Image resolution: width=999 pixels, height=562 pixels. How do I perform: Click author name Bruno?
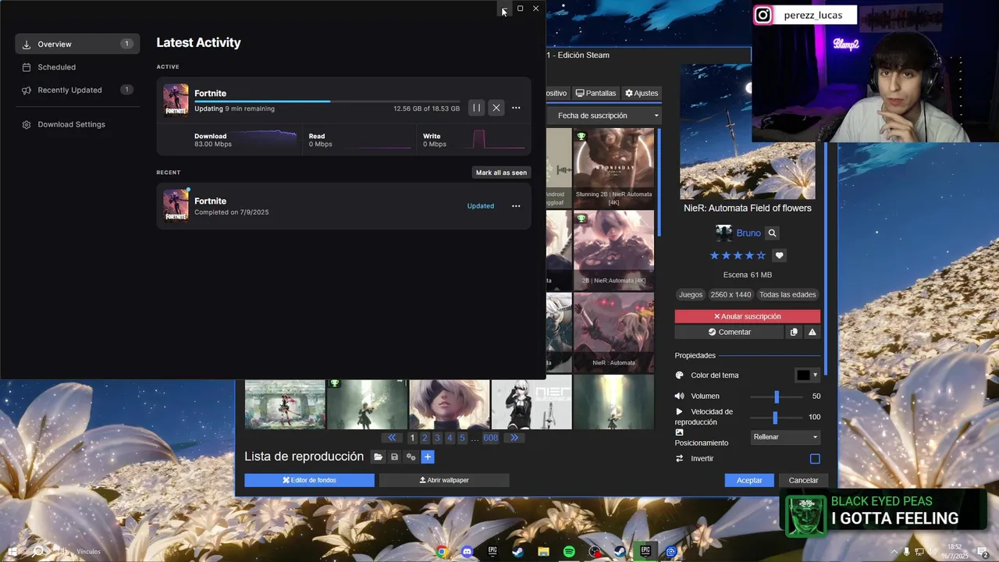tap(748, 233)
